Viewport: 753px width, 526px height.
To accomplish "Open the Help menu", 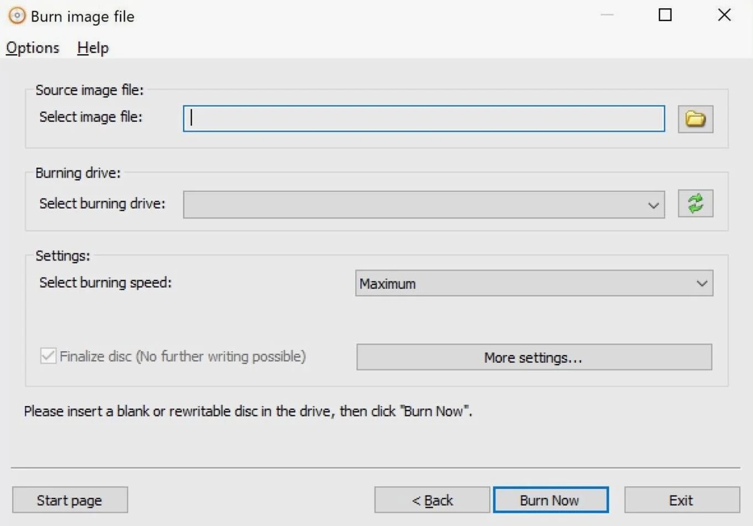I will 93,48.
